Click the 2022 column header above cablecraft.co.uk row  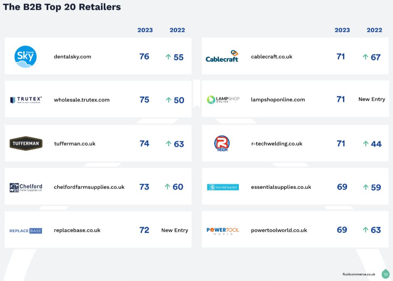click(374, 30)
